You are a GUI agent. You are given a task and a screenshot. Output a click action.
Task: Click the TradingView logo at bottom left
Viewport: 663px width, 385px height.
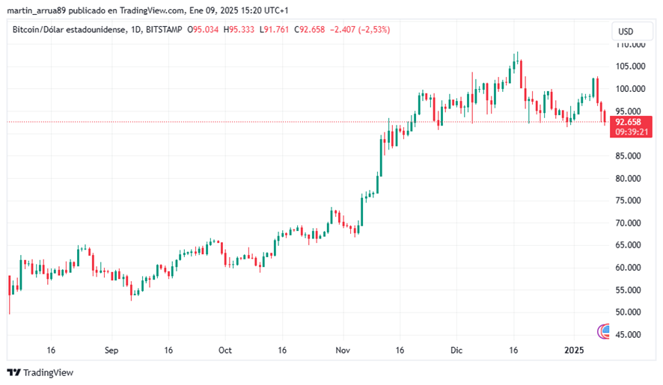[x=40, y=372]
